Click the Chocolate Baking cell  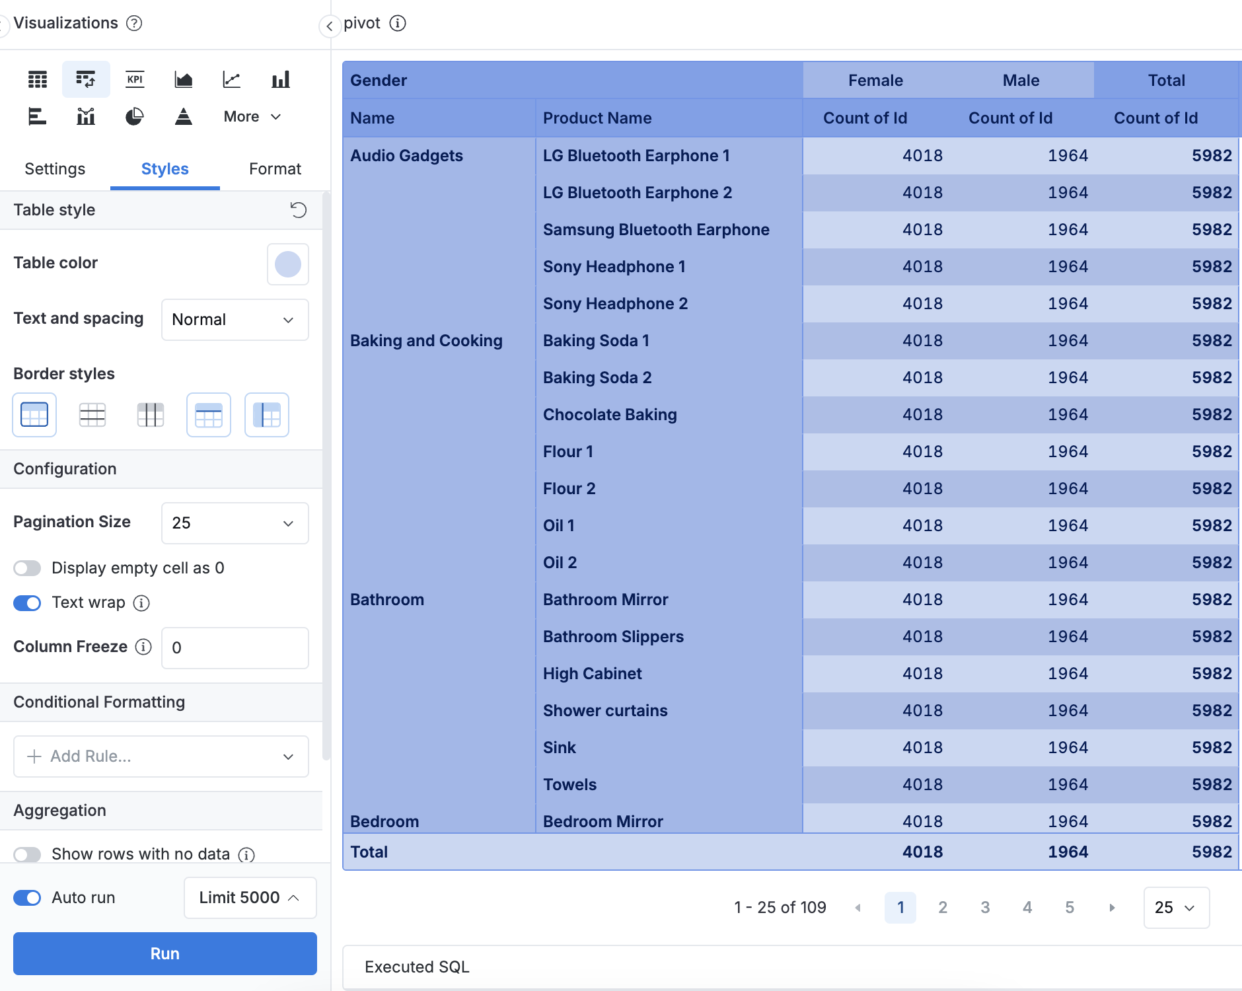coord(669,415)
